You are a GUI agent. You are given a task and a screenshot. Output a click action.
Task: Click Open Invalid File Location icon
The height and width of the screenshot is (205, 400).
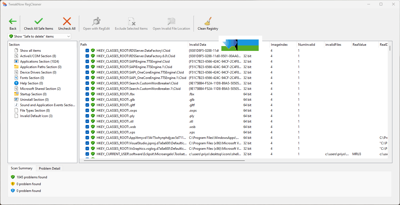171,21
